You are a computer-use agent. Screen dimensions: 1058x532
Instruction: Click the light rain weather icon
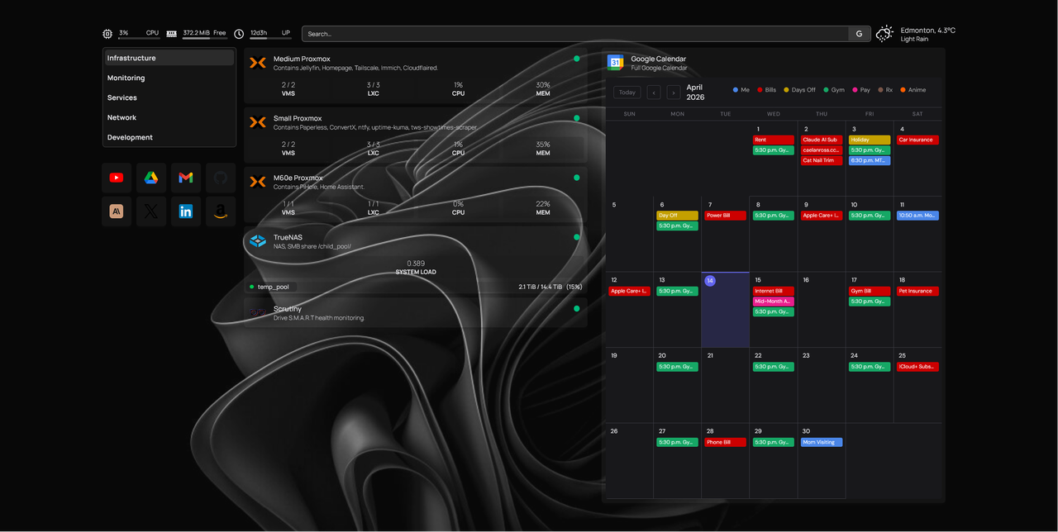click(x=884, y=34)
